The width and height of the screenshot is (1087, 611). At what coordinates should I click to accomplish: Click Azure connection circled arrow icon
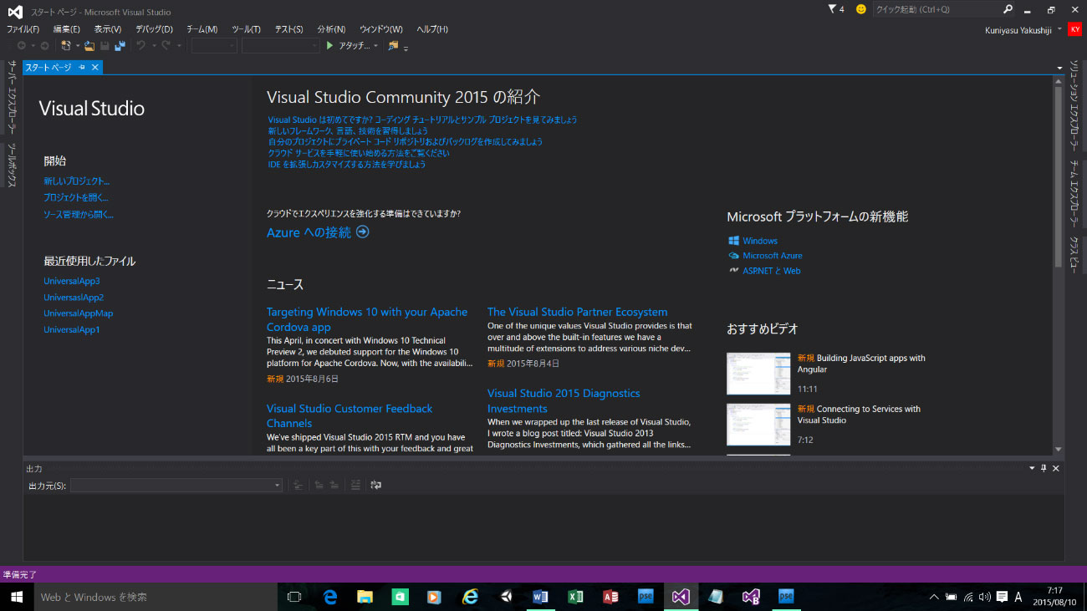pos(362,232)
